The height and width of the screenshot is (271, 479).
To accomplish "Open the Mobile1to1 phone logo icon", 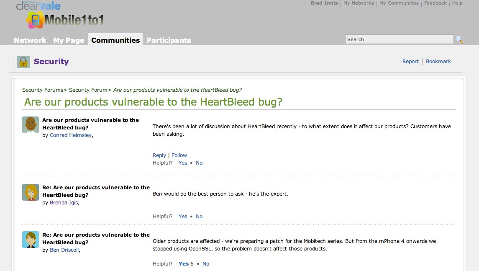I will tap(35, 20).
